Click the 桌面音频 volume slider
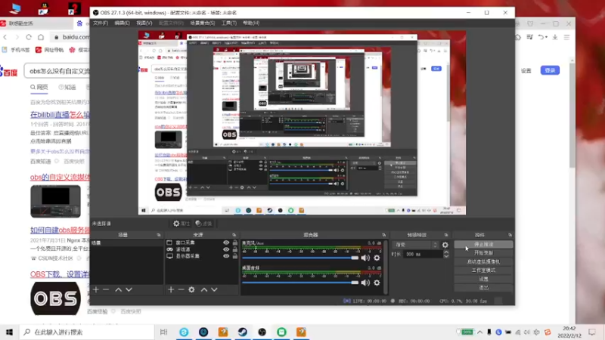Image resolution: width=605 pixels, height=340 pixels. click(x=300, y=283)
